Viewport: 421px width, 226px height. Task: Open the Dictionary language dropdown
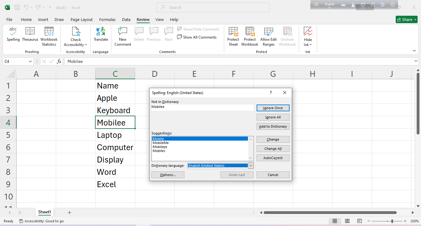[251, 166]
